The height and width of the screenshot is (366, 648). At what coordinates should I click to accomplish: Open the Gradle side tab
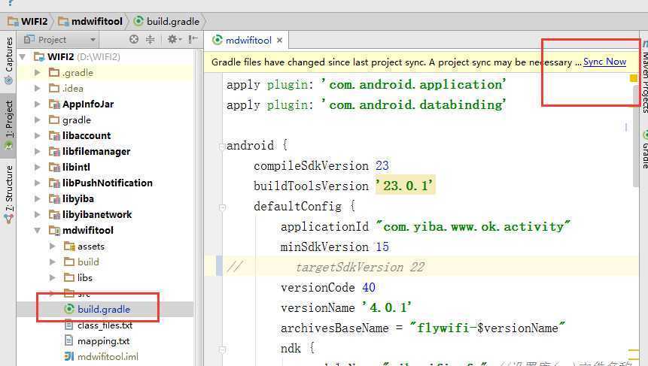point(645,150)
